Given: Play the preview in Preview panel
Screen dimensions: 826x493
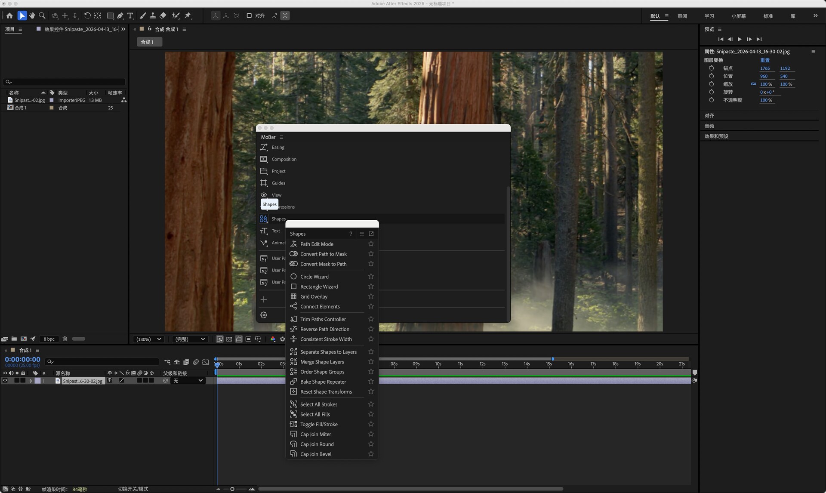Looking at the screenshot, I should (740, 39).
